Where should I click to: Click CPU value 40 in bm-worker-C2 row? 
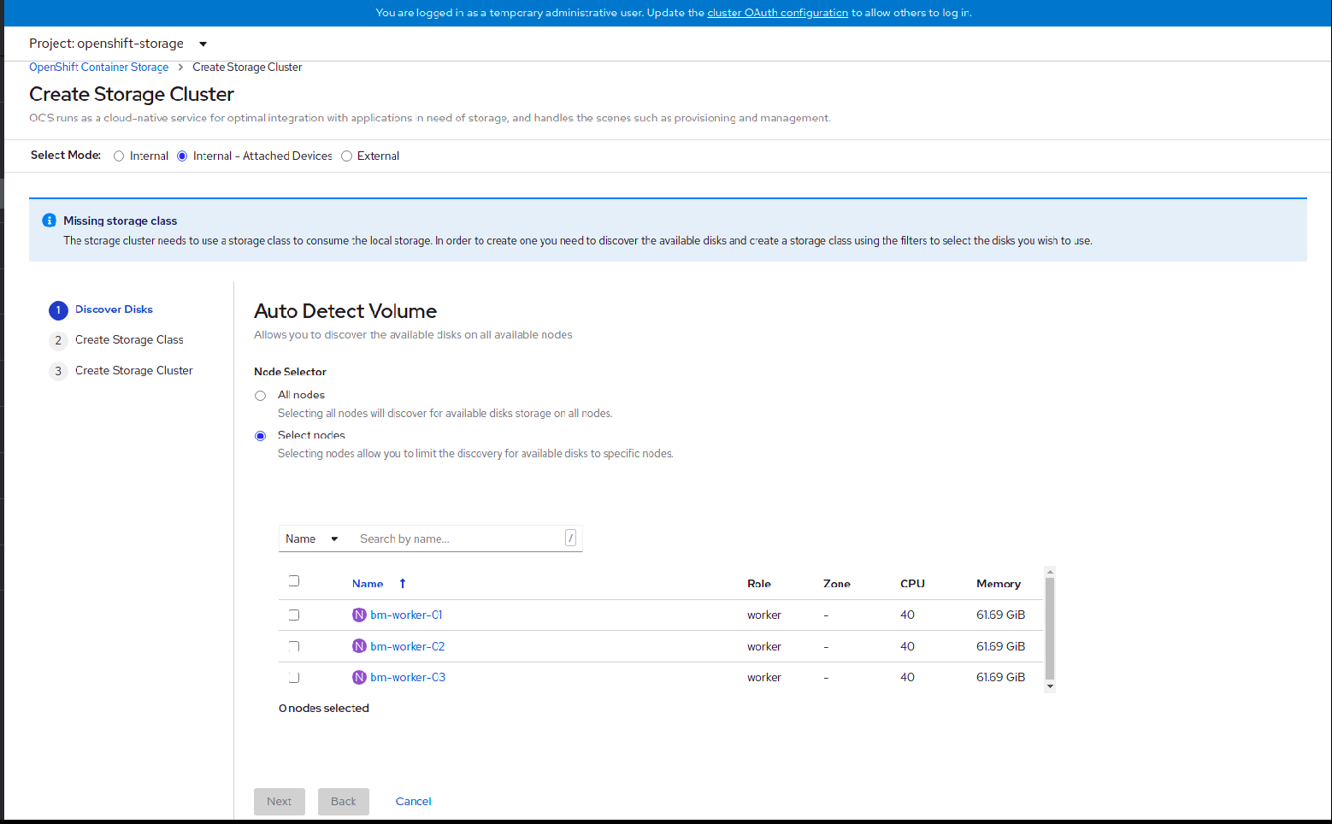[908, 646]
